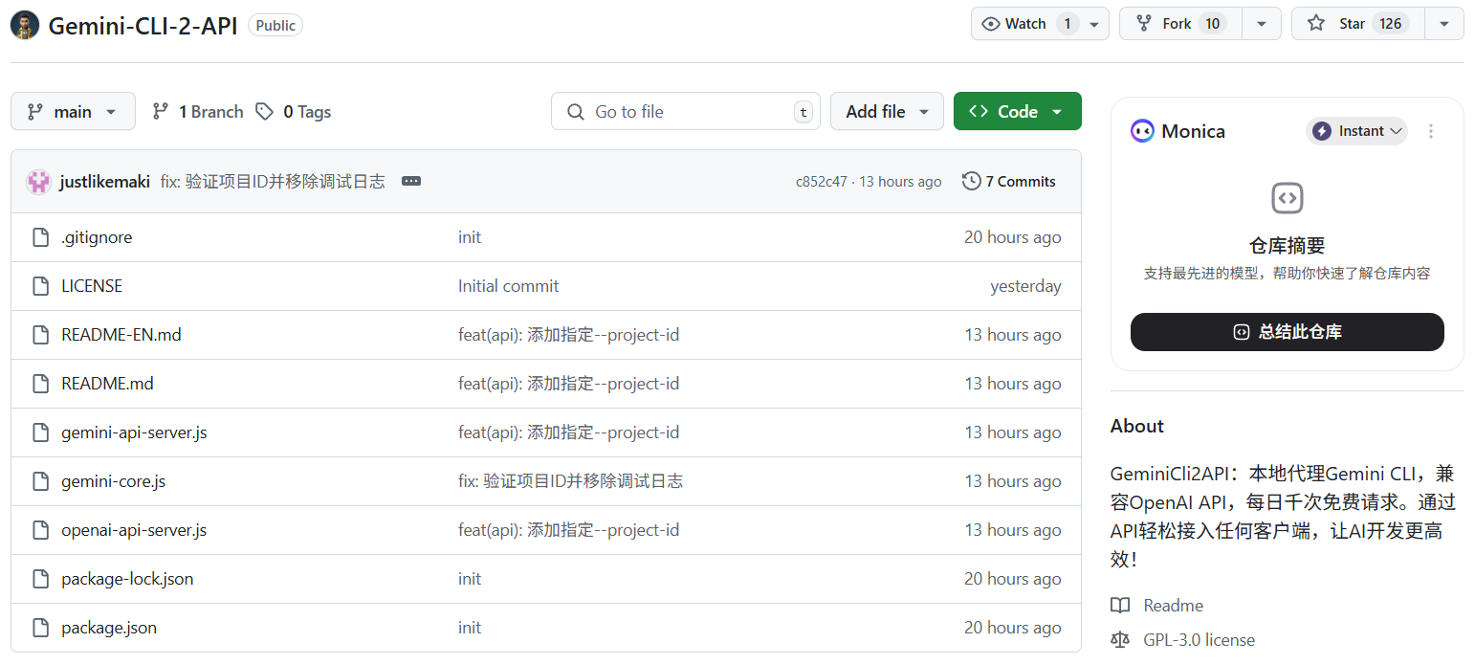
Task: Expand the Star lists dropdown arrow
Action: tap(1444, 24)
